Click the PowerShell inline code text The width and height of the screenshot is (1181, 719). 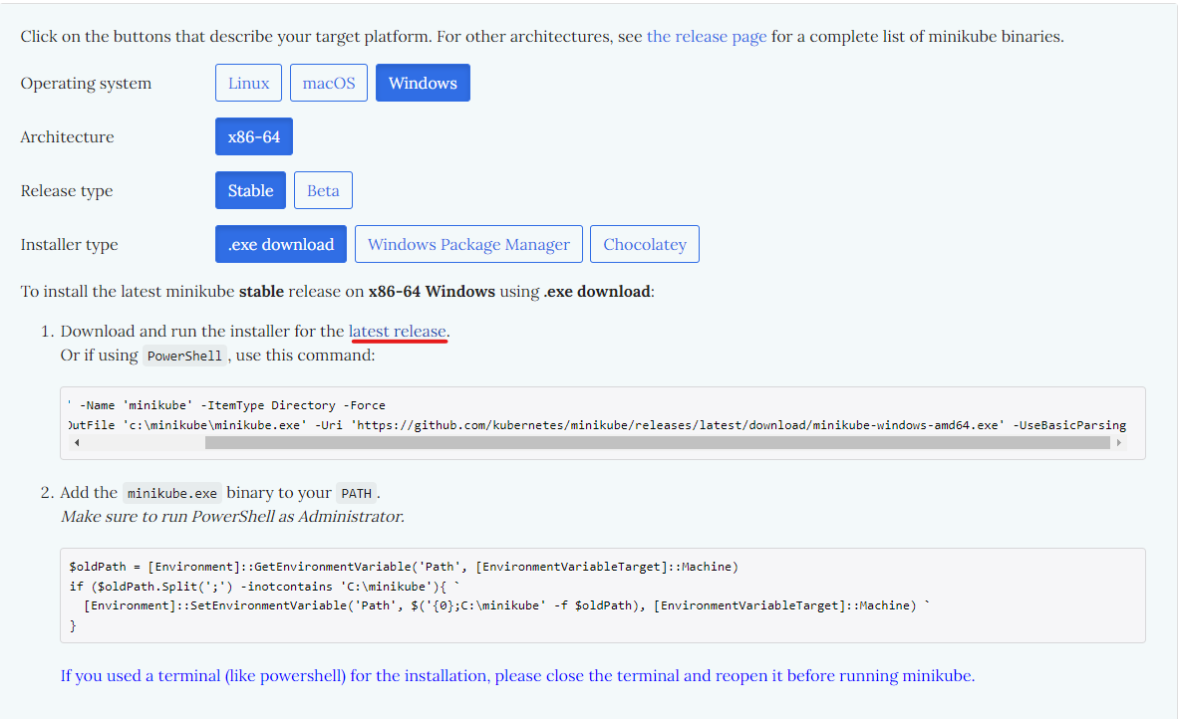184,356
